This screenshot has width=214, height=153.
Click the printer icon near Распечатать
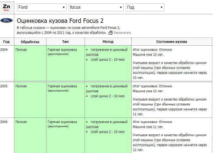click(x=110, y=33)
